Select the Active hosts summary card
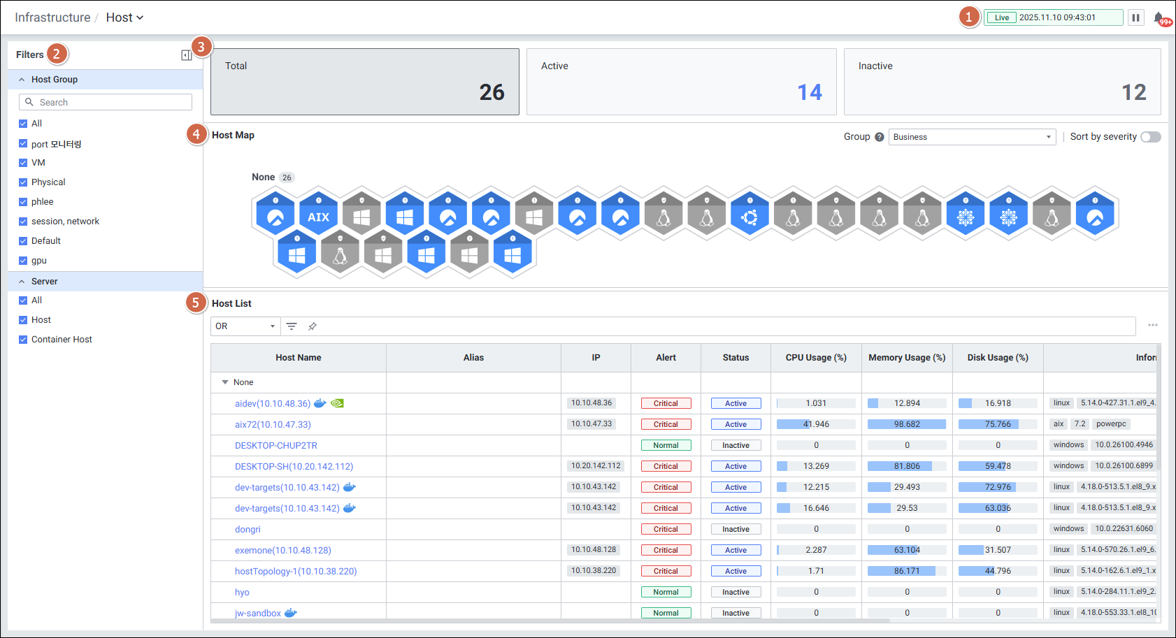1176x638 pixels. [x=681, y=82]
